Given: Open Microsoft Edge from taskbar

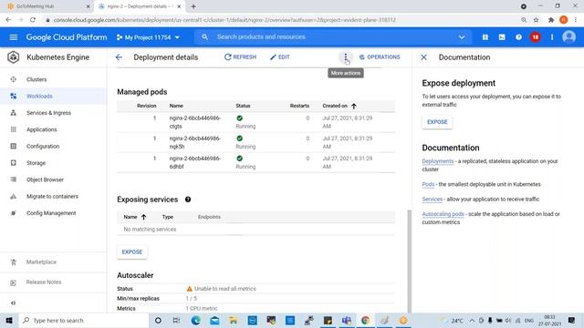Looking at the screenshot, I should click(x=195, y=320).
